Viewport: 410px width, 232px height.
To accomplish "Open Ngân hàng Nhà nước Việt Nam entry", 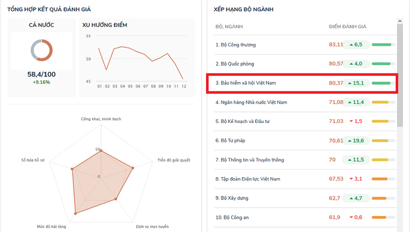I will click(251, 102).
